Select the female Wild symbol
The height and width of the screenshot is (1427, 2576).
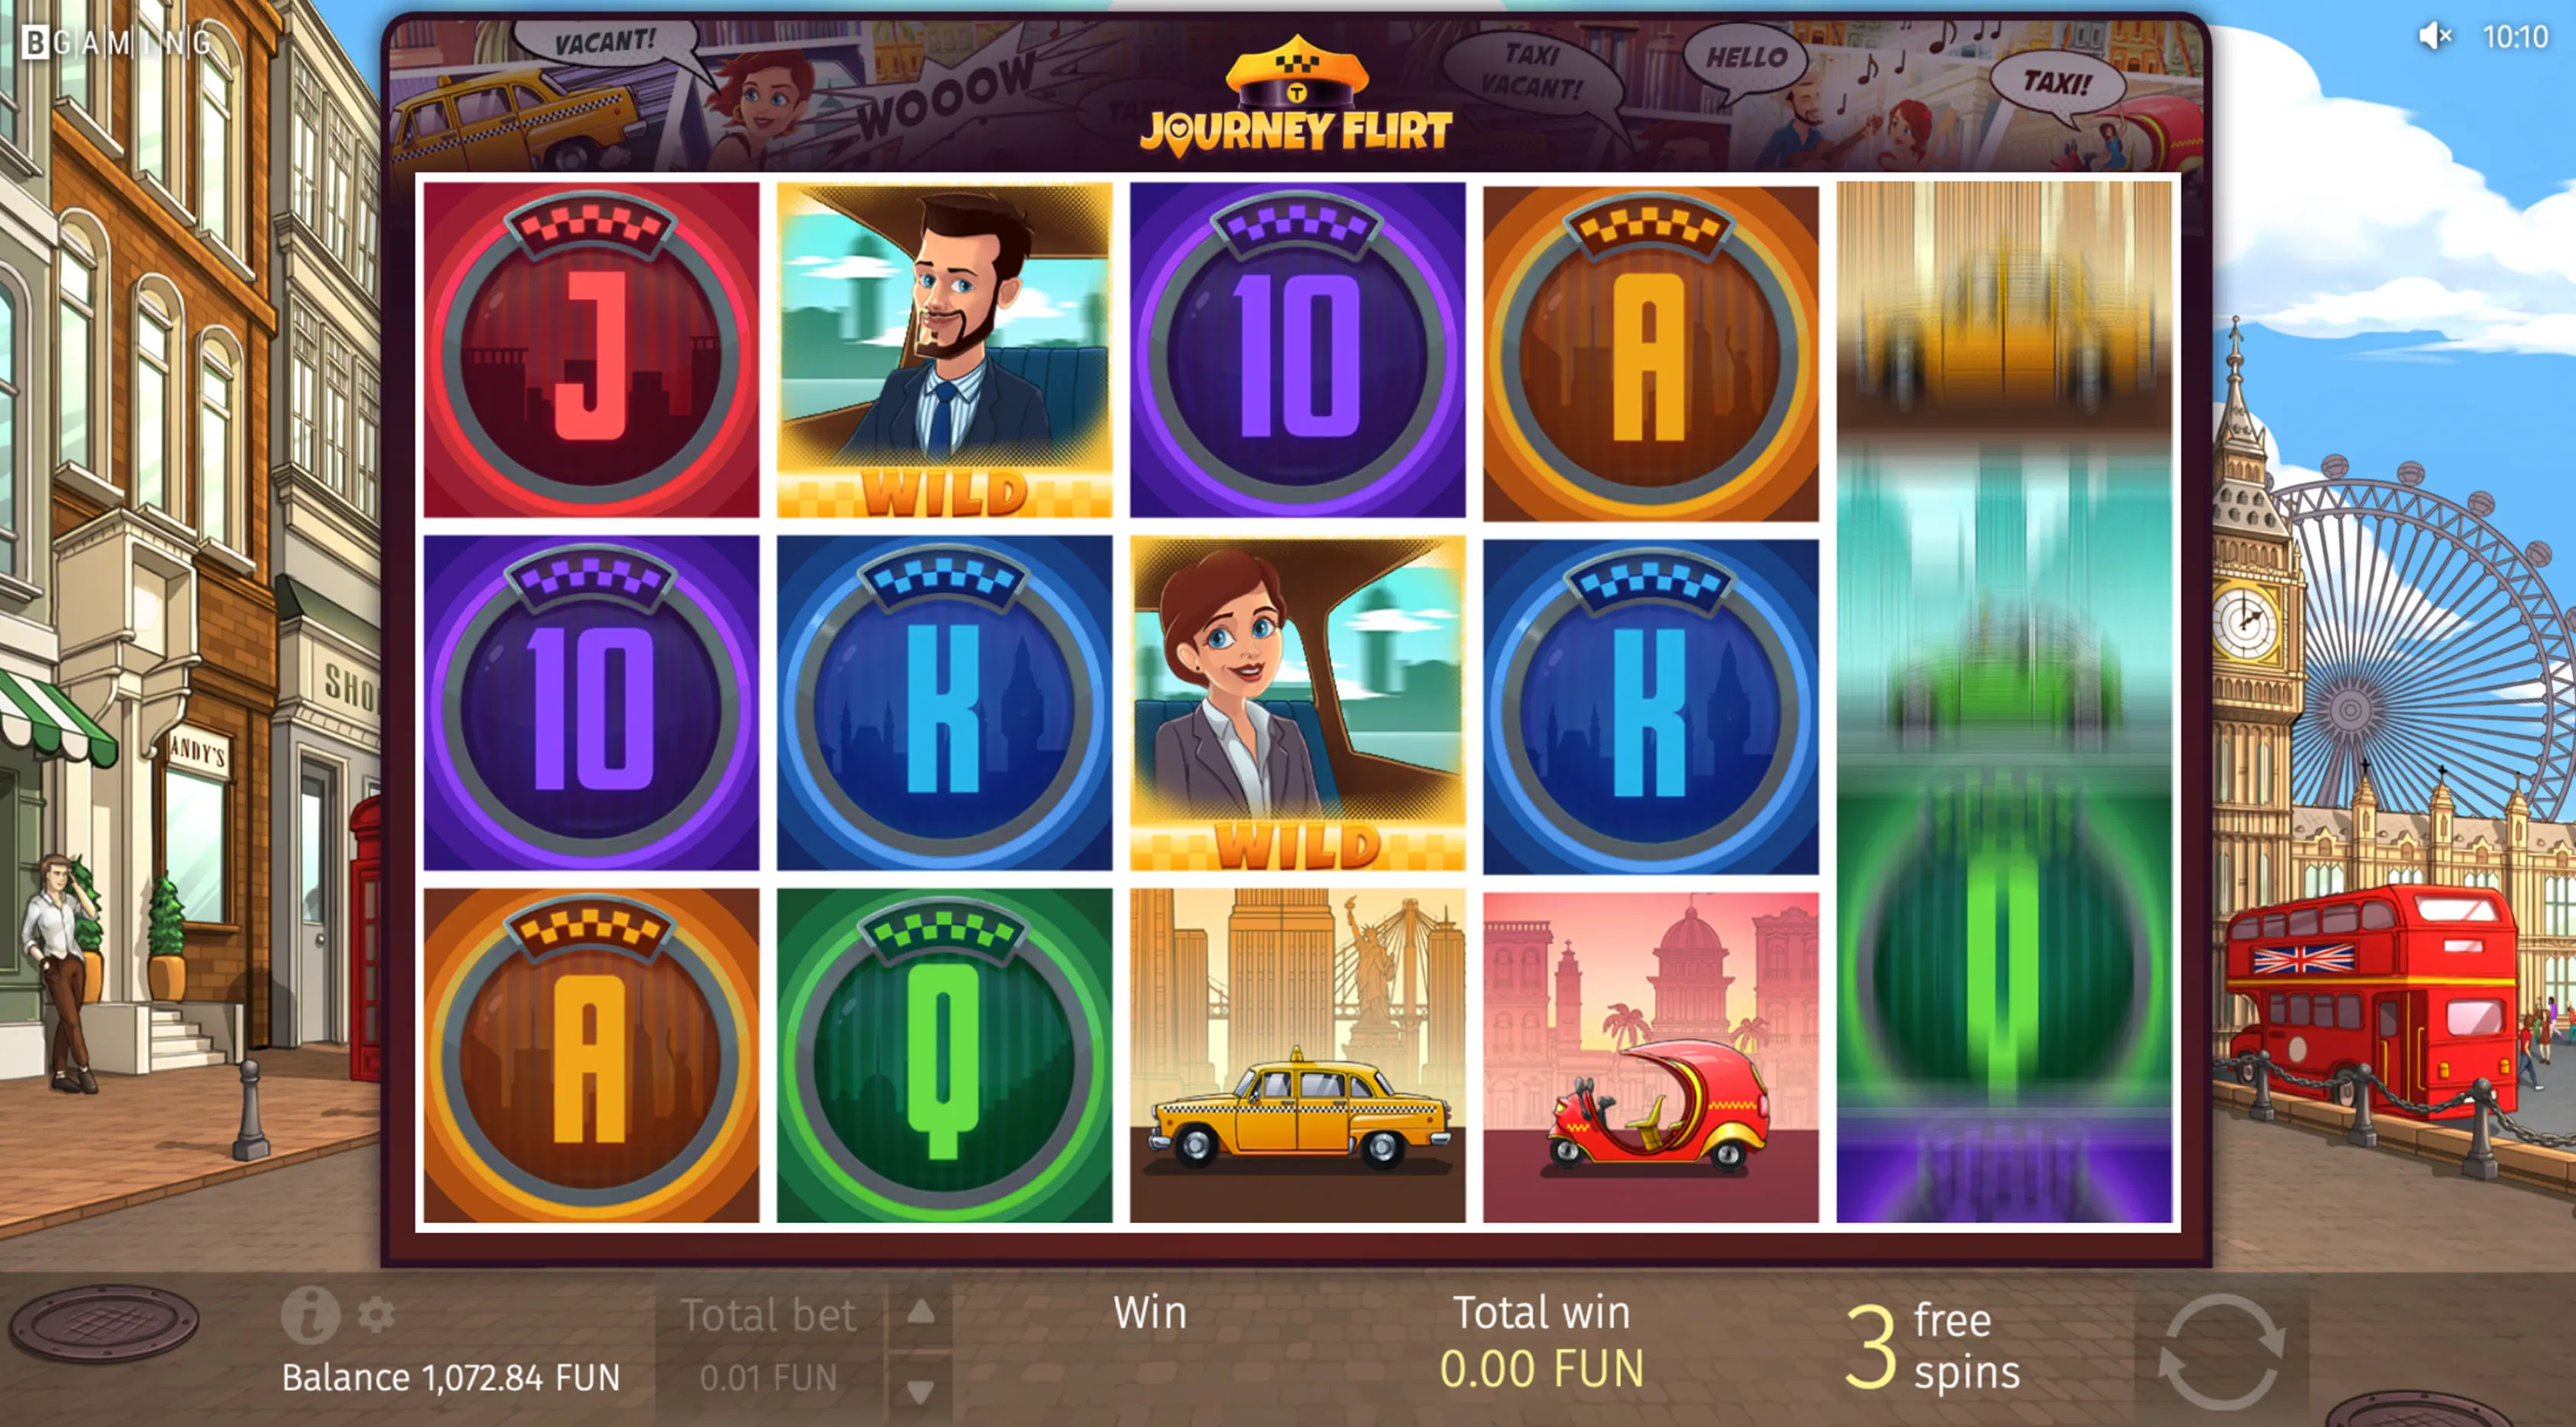coord(1297,703)
